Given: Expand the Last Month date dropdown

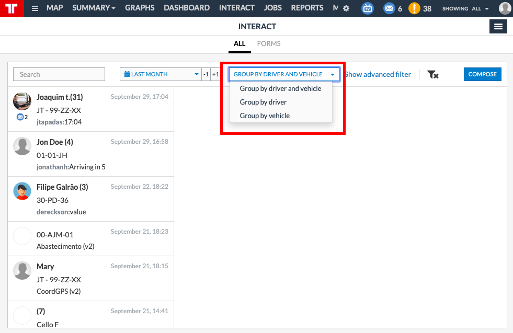Looking at the screenshot, I should (x=161, y=74).
